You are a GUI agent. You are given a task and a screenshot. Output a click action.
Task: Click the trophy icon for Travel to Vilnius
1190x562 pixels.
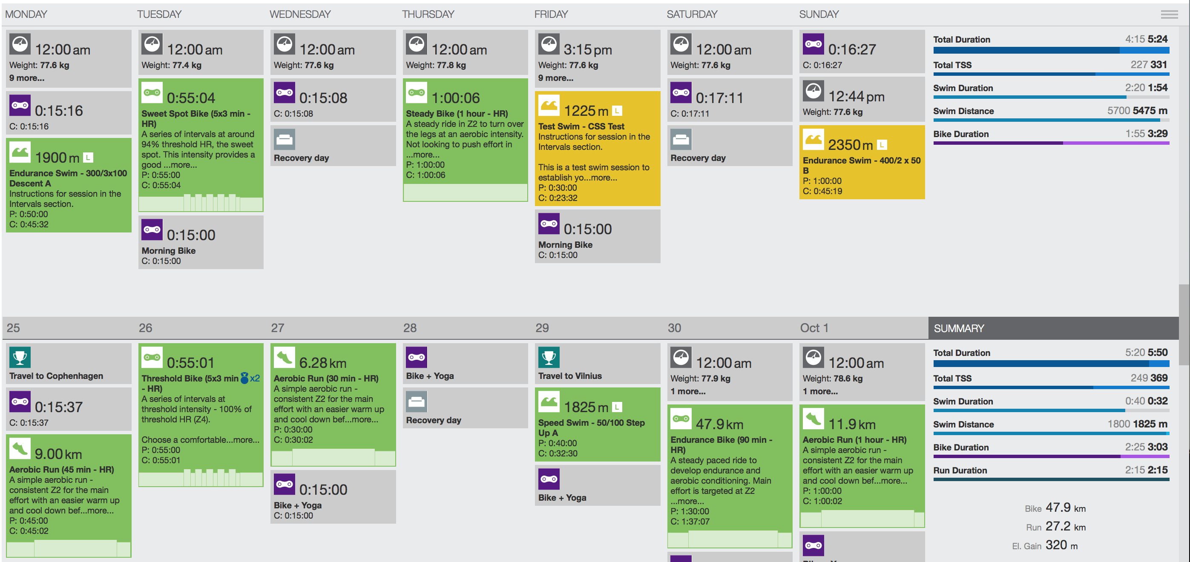click(x=549, y=357)
